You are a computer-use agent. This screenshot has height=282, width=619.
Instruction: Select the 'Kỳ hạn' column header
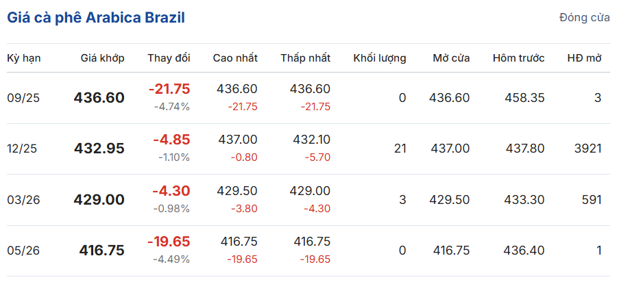24,58
